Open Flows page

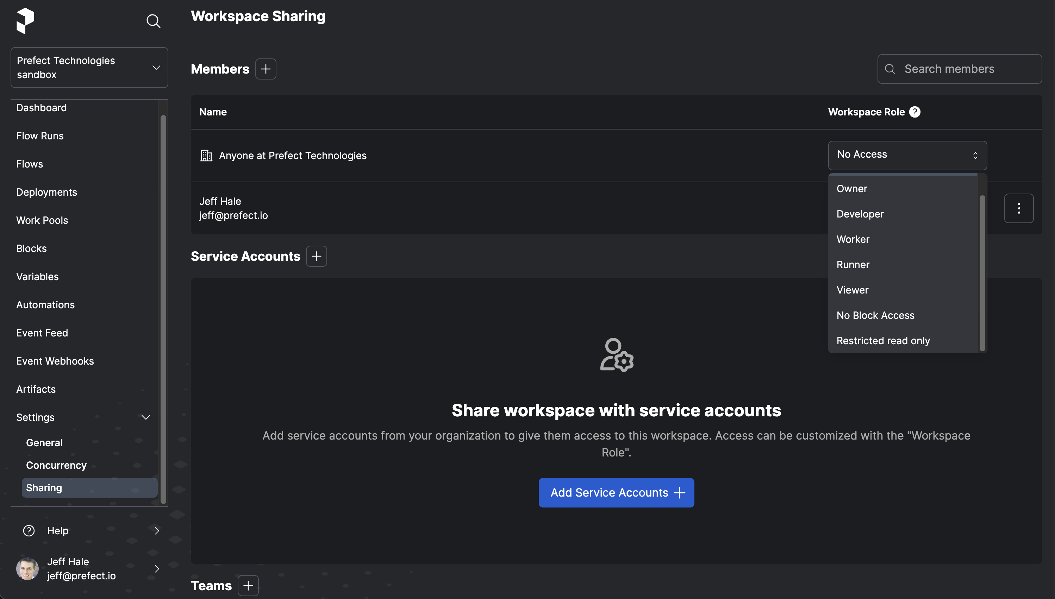[30, 164]
